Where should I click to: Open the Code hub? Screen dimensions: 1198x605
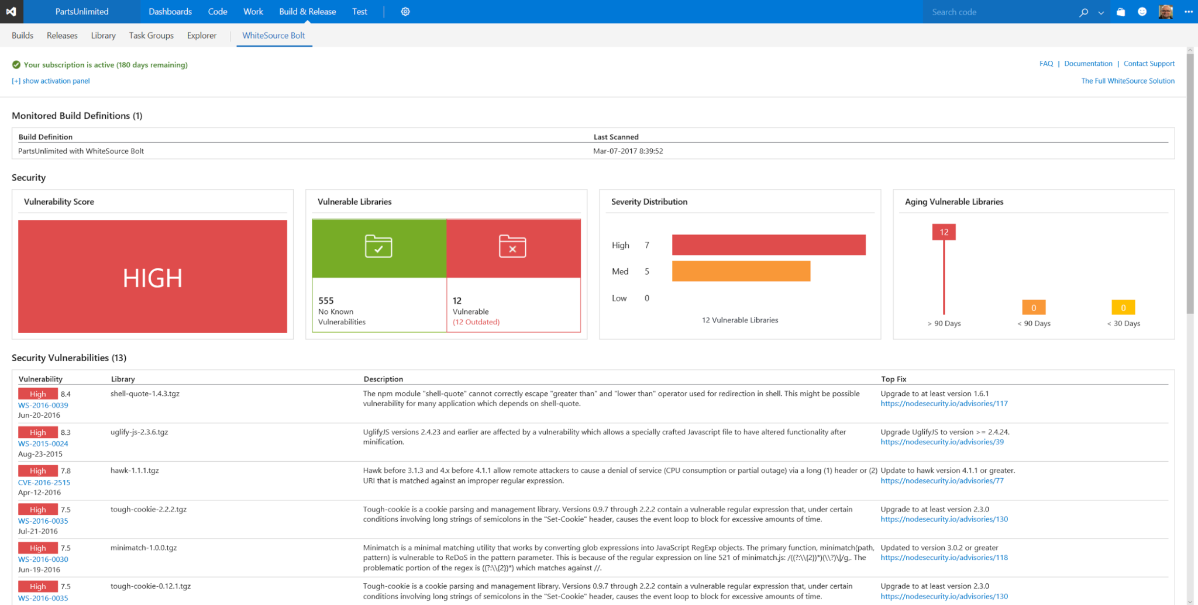pyautogui.click(x=218, y=12)
